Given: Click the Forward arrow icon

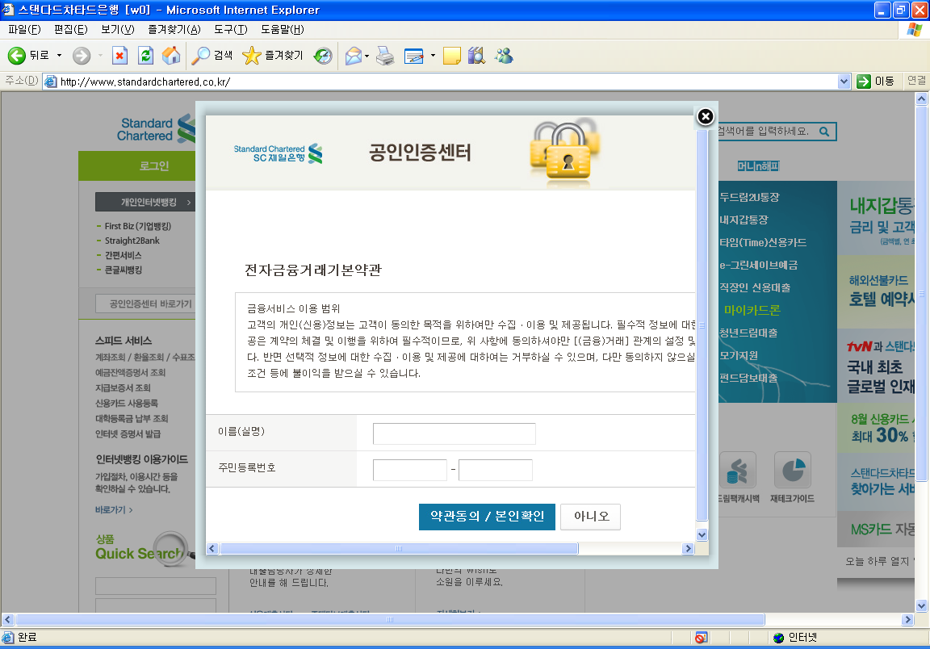Looking at the screenshot, I should point(82,56).
